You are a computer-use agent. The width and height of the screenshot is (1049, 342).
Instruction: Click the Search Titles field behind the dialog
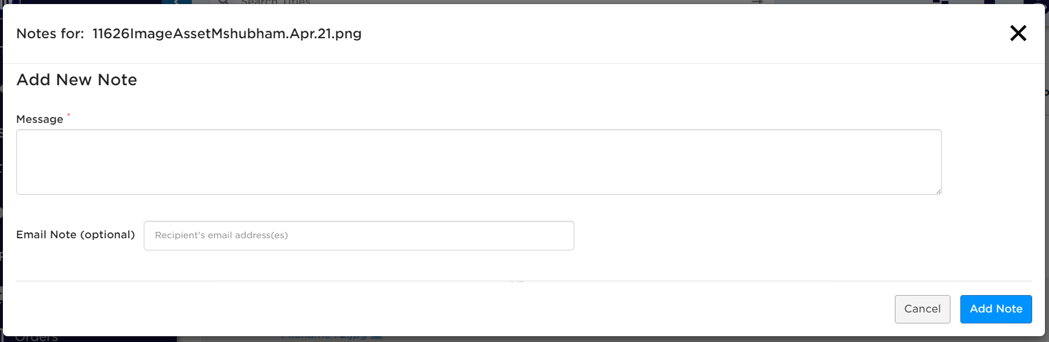tap(276, 2)
